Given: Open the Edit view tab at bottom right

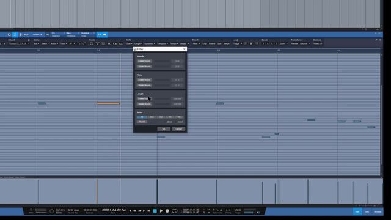Looking at the screenshot, I should click(357, 212).
